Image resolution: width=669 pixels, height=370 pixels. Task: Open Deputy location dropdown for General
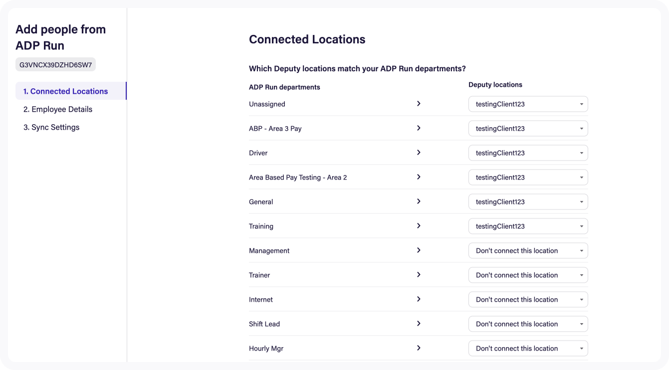click(528, 202)
